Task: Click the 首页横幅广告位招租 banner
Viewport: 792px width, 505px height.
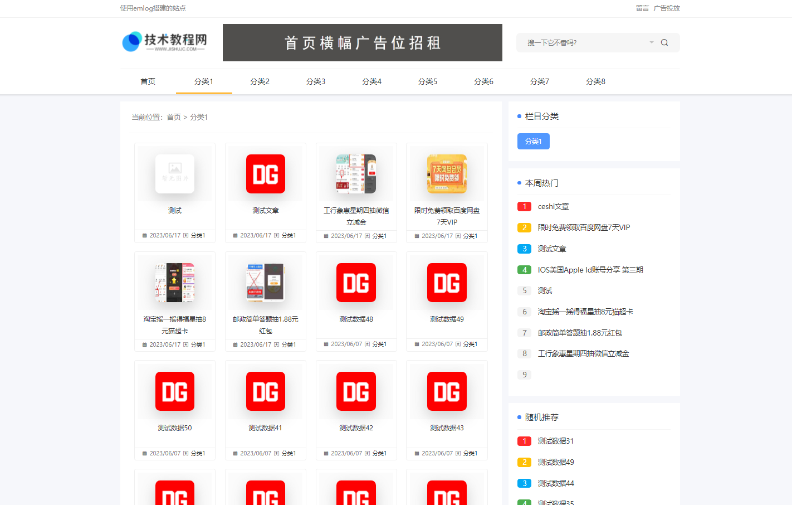Action: coord(362,43)
